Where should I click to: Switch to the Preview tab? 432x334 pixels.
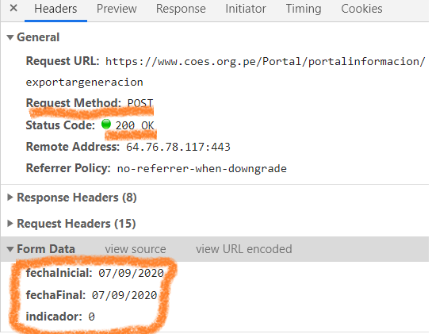tap(117, 9)
